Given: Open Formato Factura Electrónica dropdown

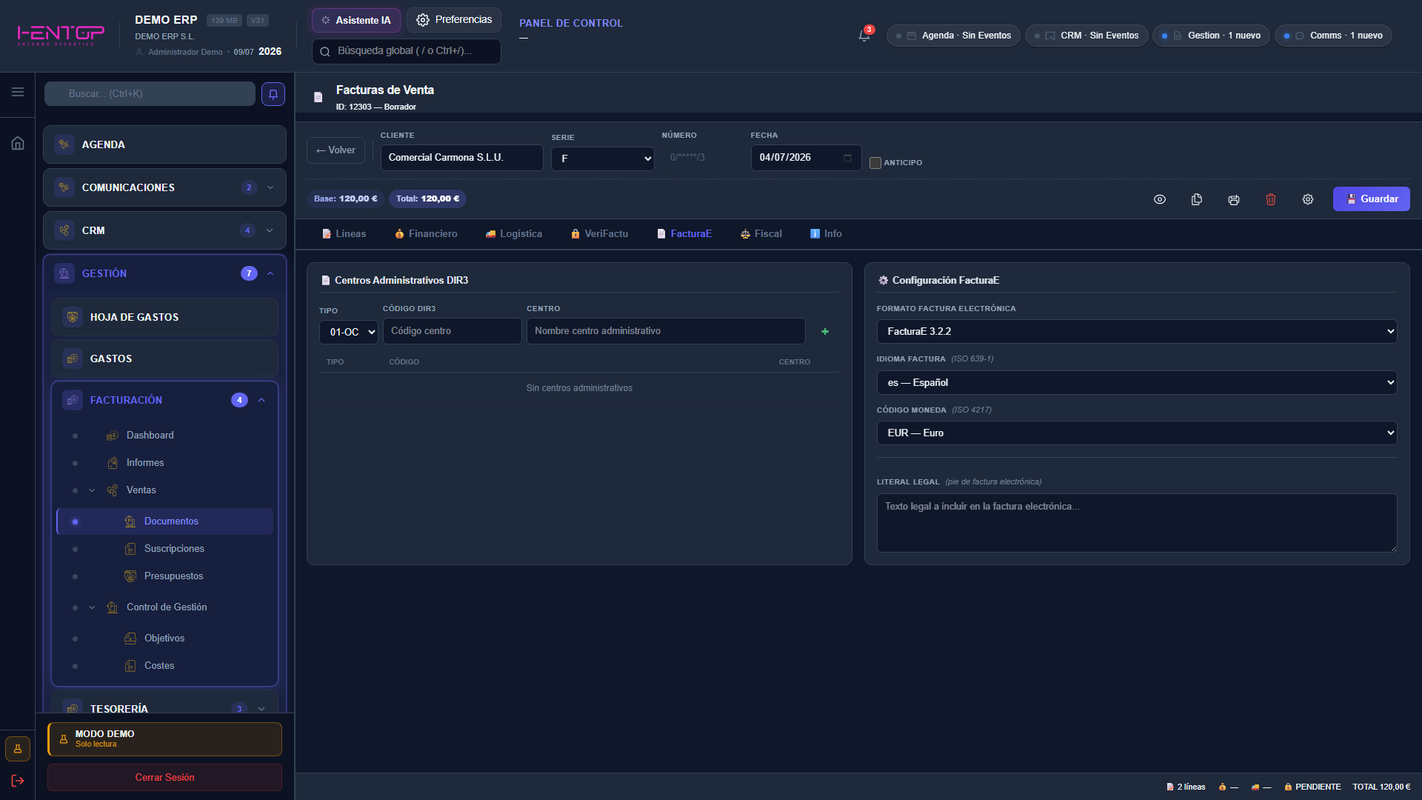Looking at the screenshot, I should pyautogui.click(x=1137, y=332).
